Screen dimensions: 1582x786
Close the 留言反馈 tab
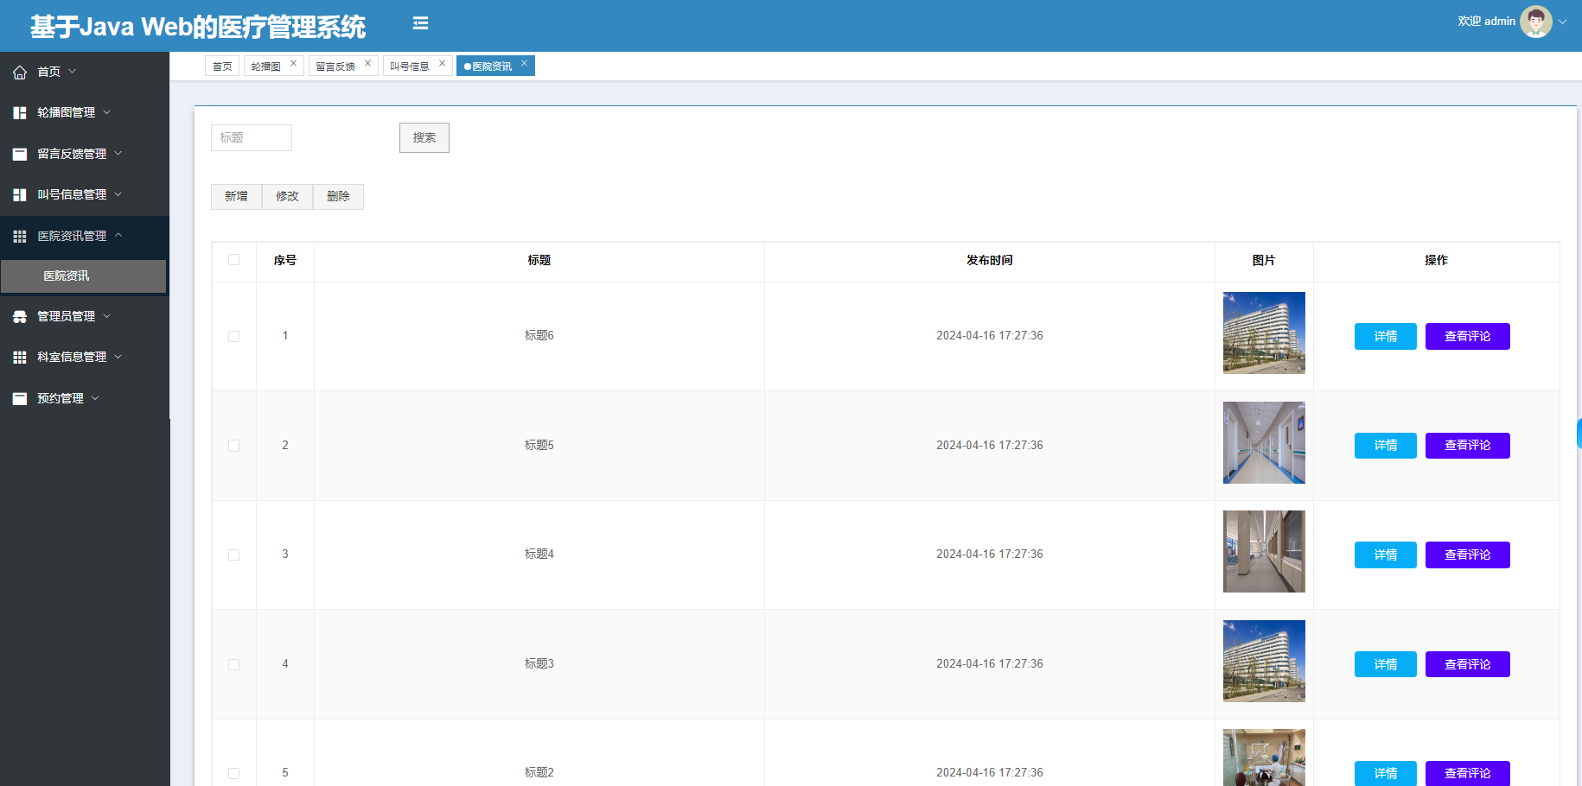click(368, 63)
